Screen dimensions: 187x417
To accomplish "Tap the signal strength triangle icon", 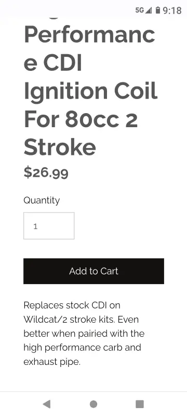I will tap(149, 10).
